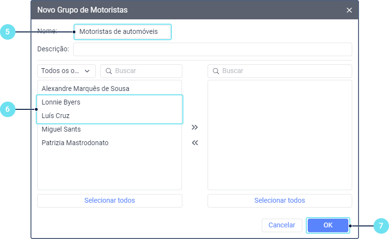Close the Novo Grupo de Motoristas dialog
Screen dimensions: 389x239
point(349,10)
